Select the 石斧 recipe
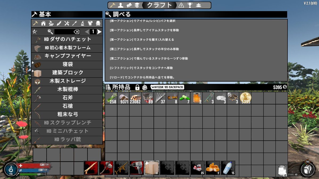 [67, 98]
